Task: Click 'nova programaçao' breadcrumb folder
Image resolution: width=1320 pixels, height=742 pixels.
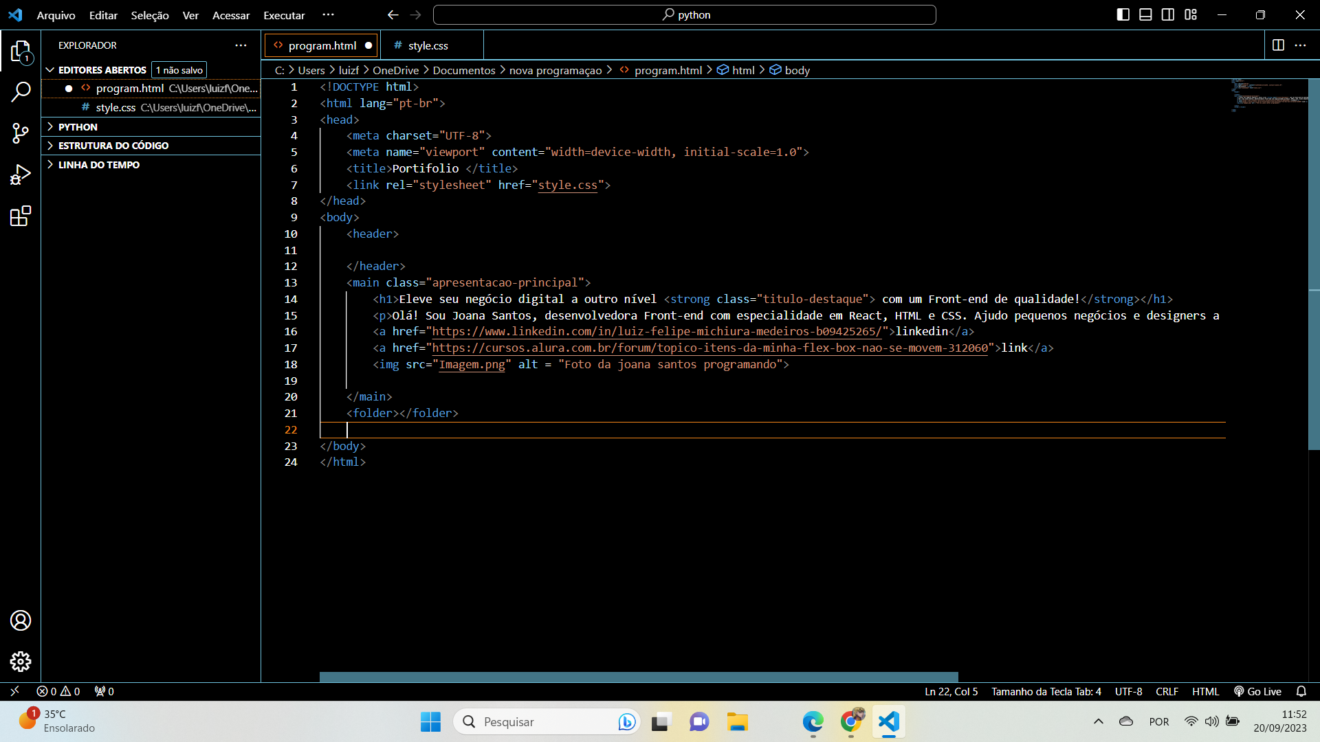Action: 555,70
